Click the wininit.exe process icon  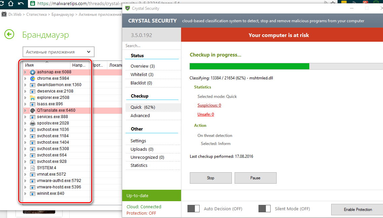click(x=33, y=193)
